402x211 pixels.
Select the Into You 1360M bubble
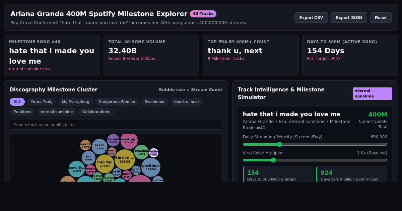[x=105, y=164]
